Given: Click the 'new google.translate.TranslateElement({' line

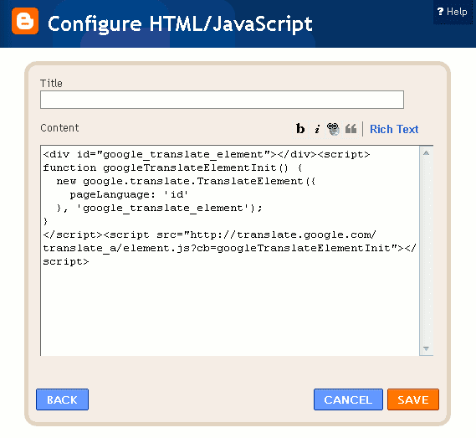Looking at the screenshot, I should [186, 181].
